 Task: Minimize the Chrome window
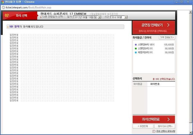(x=177, y=2)
